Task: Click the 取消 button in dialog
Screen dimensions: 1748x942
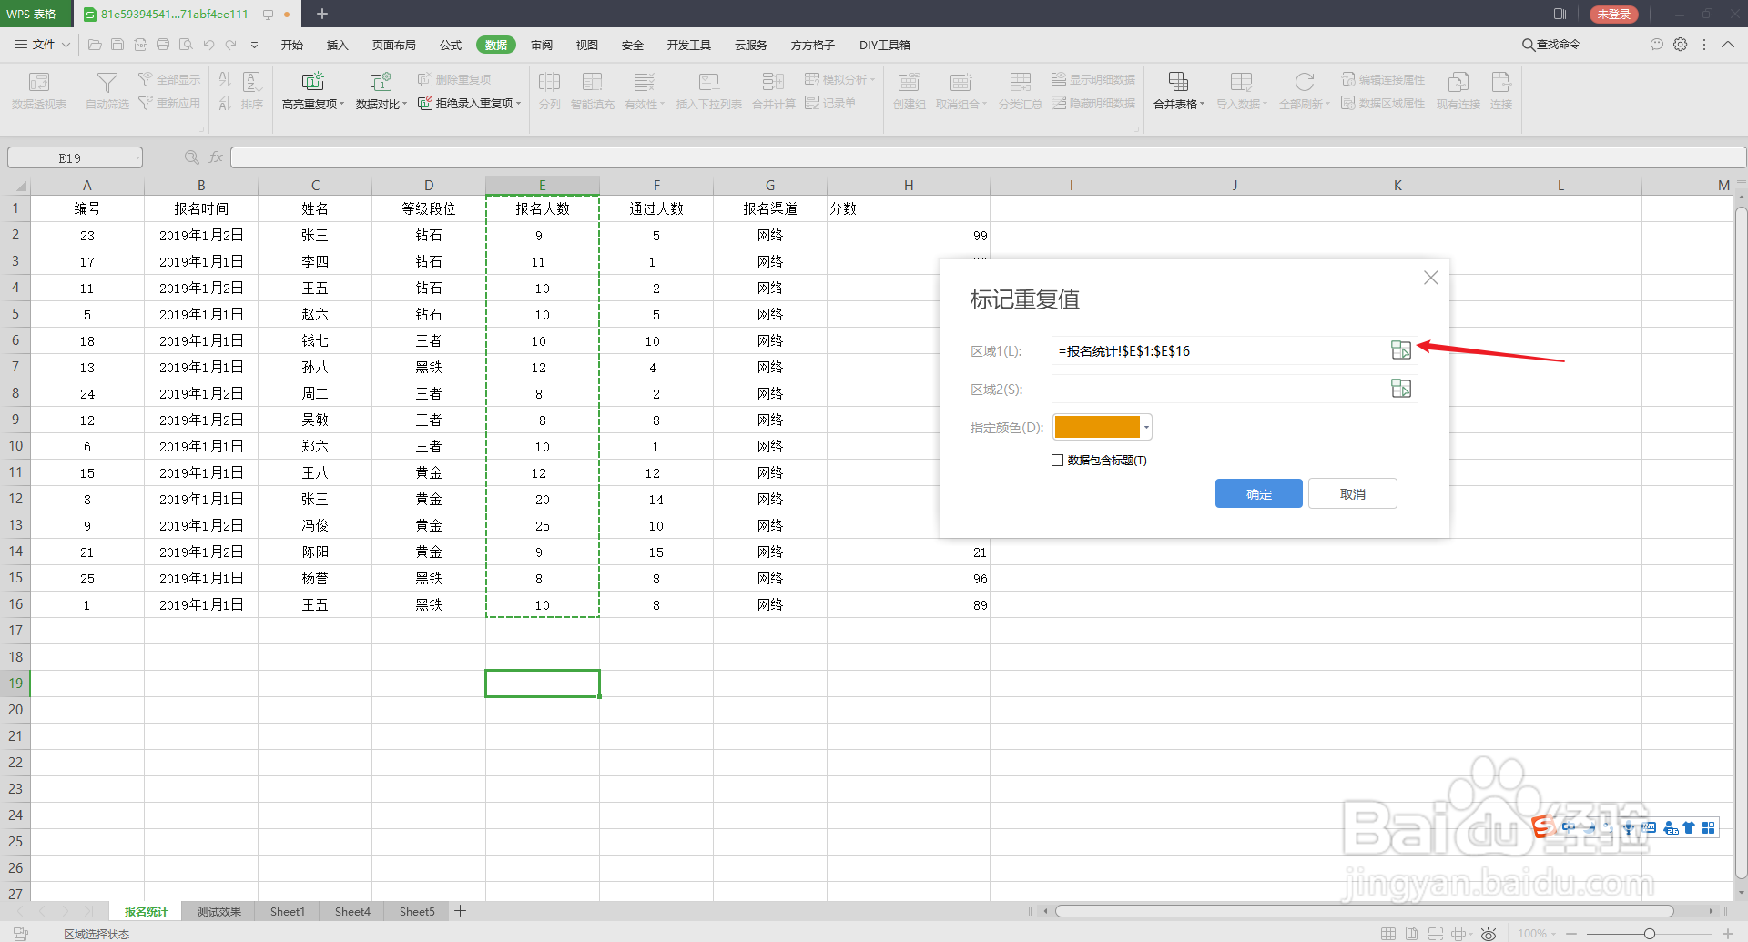Action: [x=1352, y=493]
